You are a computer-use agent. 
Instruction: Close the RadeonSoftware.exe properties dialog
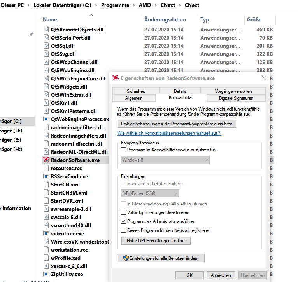point(264,78)
